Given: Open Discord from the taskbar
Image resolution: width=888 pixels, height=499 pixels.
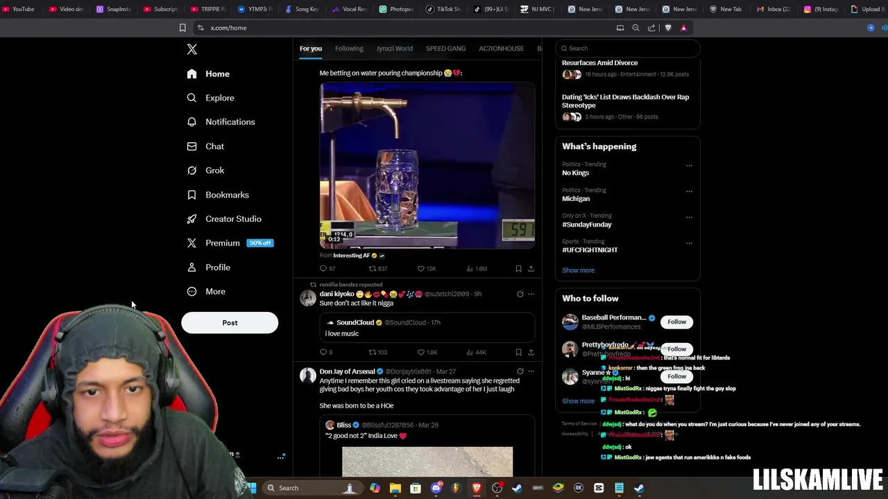Looking at the screenshot, I should (x=436, y=488).
